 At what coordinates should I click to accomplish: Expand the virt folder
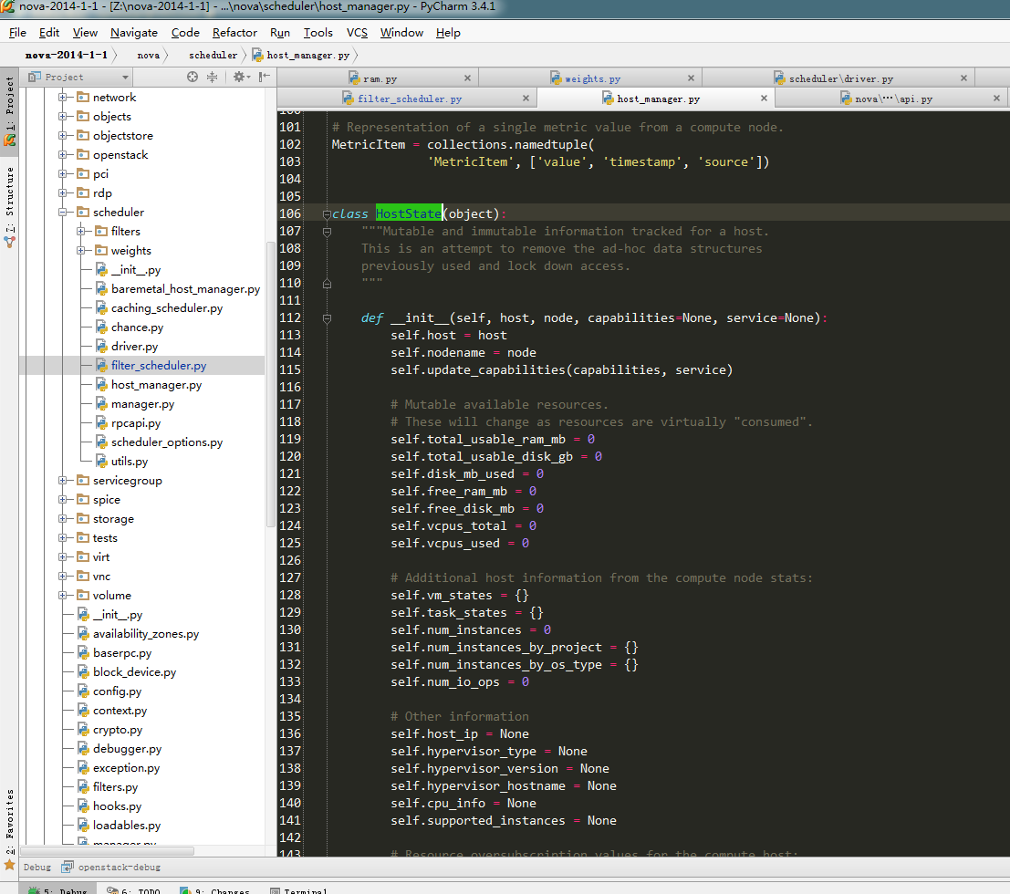(62, 557)
